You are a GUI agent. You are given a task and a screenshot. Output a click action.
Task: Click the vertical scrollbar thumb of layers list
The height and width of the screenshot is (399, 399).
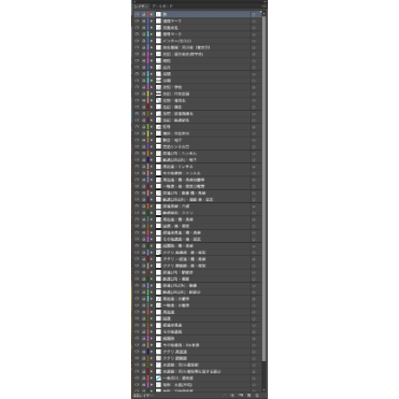(264, 188)
